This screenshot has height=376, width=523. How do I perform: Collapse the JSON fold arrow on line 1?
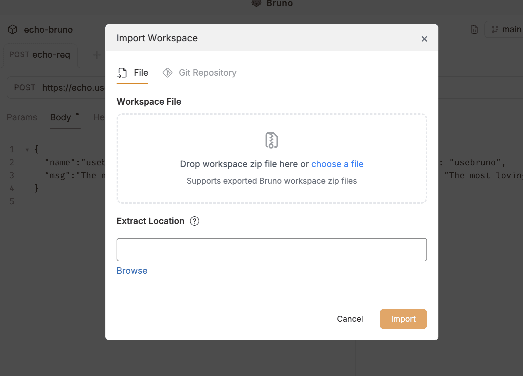(x=27, y=150)
